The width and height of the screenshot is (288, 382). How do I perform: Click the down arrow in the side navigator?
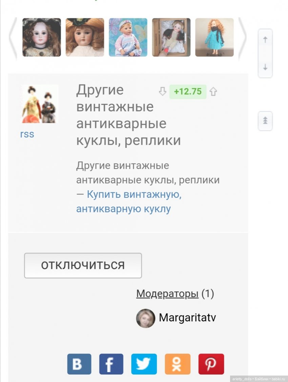point(265,67)
